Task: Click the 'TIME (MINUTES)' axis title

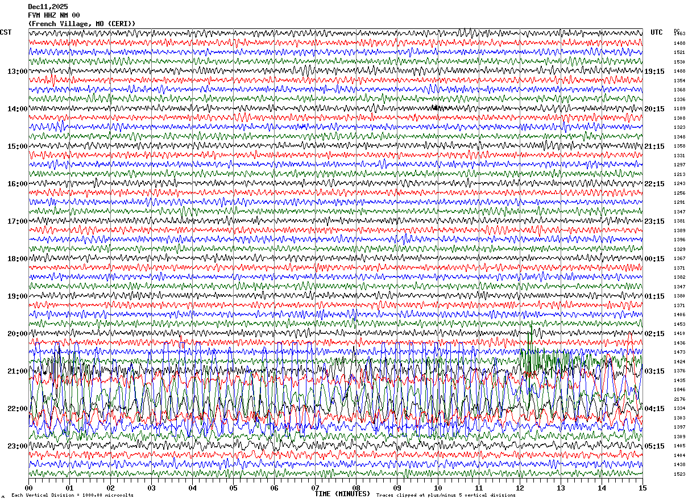Action: tap(342, 494)
